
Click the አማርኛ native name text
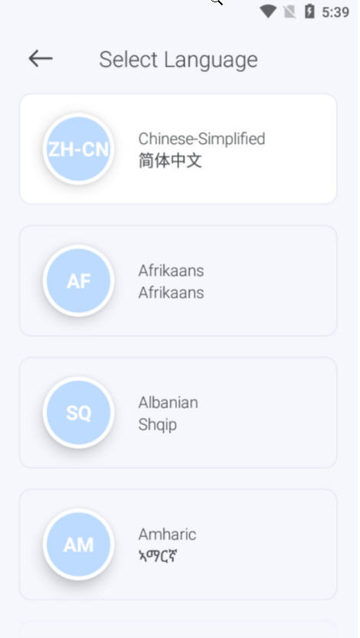click(x=158, y=556)
